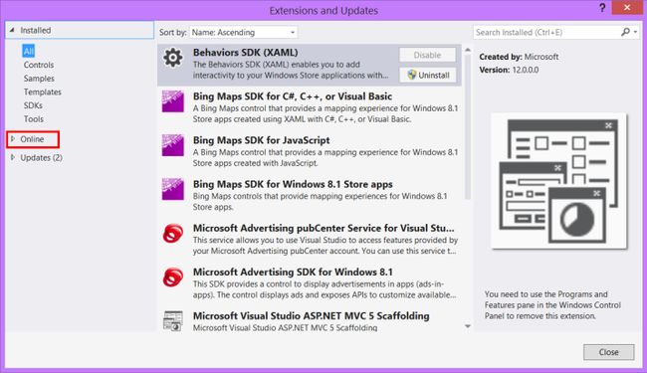This screenshot has width=647, height=373.
Task: Click the Programs and Features removal note
Action: (552, 305)
